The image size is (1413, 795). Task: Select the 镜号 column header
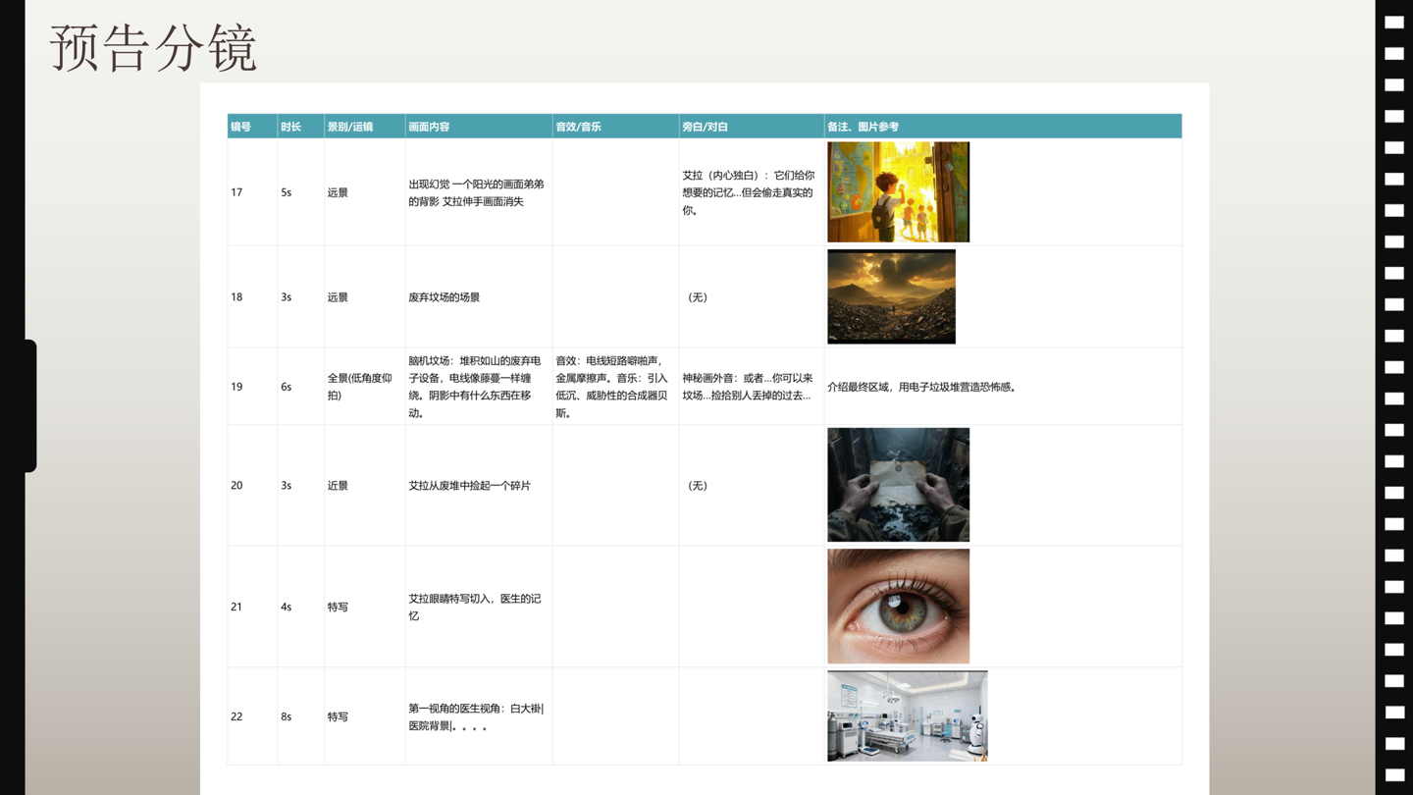(x=252, y=127)
